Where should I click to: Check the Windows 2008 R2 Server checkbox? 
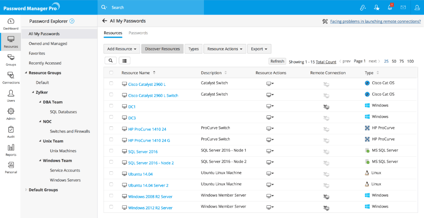(111, 196)
